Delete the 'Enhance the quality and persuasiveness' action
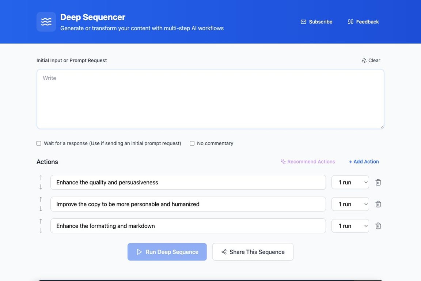 [378, 182]
